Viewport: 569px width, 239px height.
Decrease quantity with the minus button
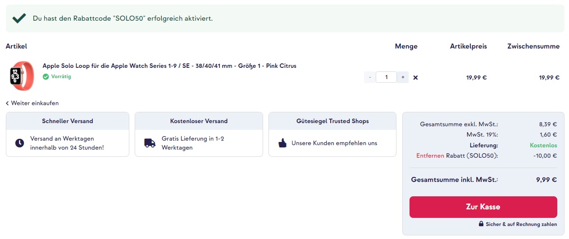(x=370, y=77)
